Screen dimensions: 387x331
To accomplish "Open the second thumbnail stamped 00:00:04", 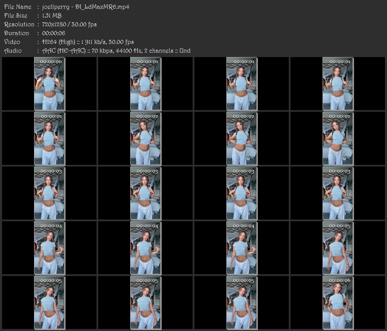I will [x=146, y=248].
